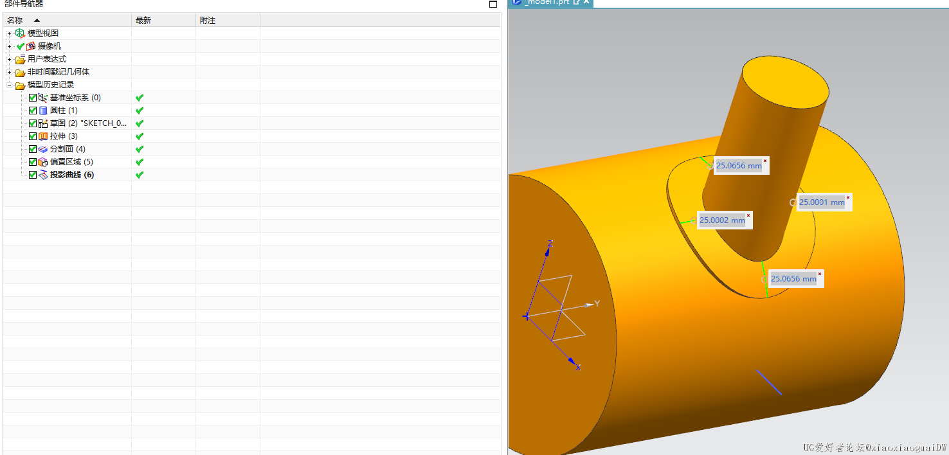Click the Y axis arrowhead of the datum
This screenshot has width=949, height=455.
click(588, 305)
